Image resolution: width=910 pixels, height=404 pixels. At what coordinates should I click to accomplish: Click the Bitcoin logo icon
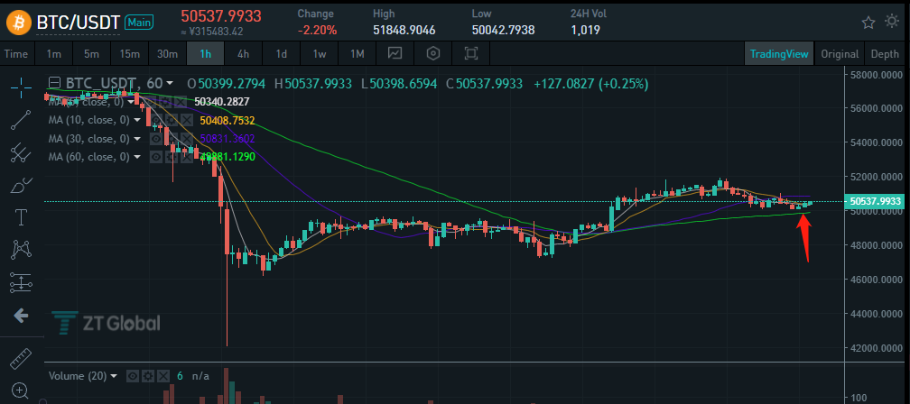click(18, 23)
